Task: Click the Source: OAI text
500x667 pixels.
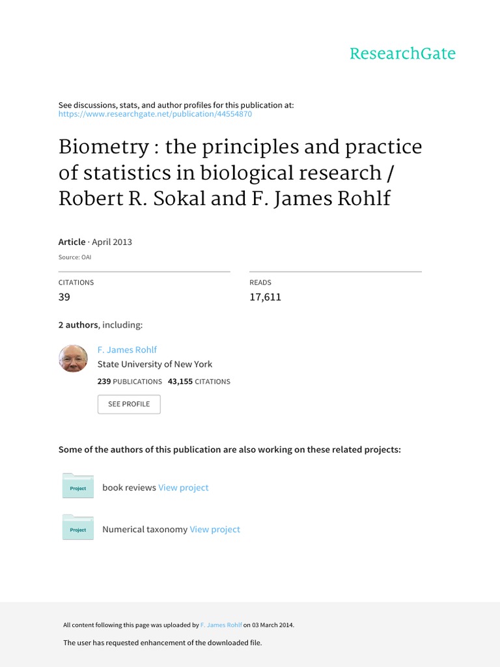Action: (x=75, y=257)
